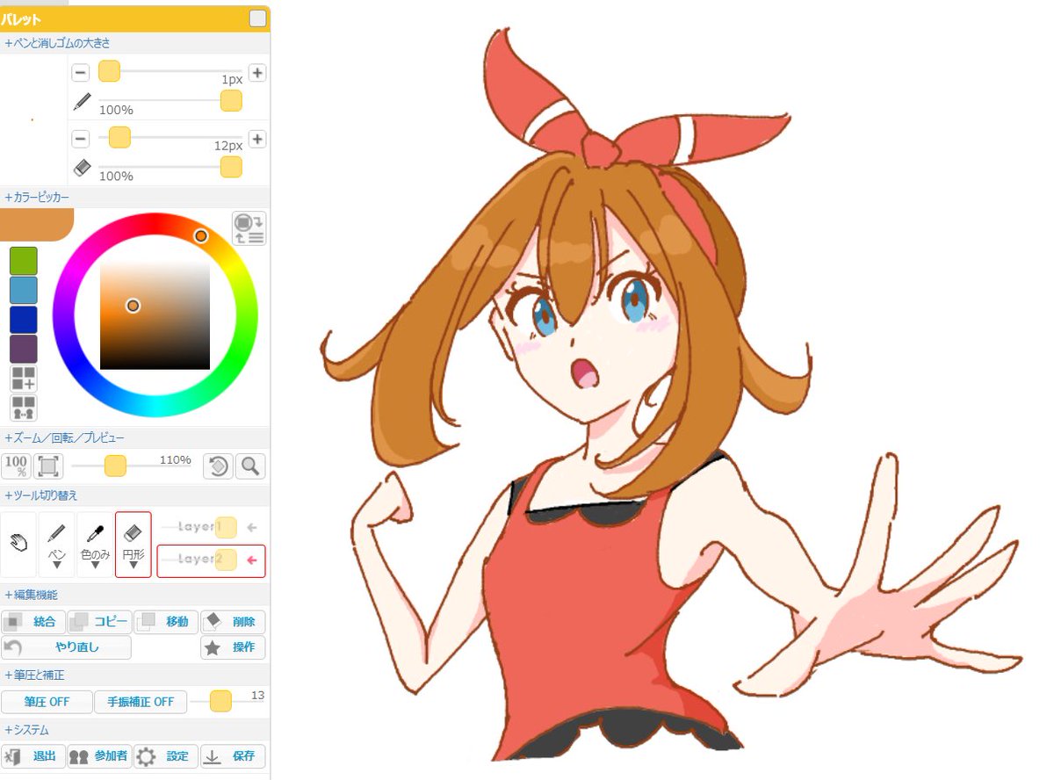
Task: Click 削除 delete button
Action: coord(233,622)
